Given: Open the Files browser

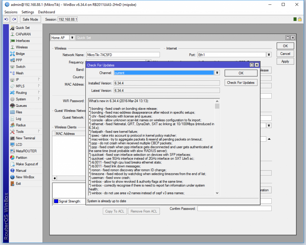Looking at the screenshot, I should tap(19, 112).
